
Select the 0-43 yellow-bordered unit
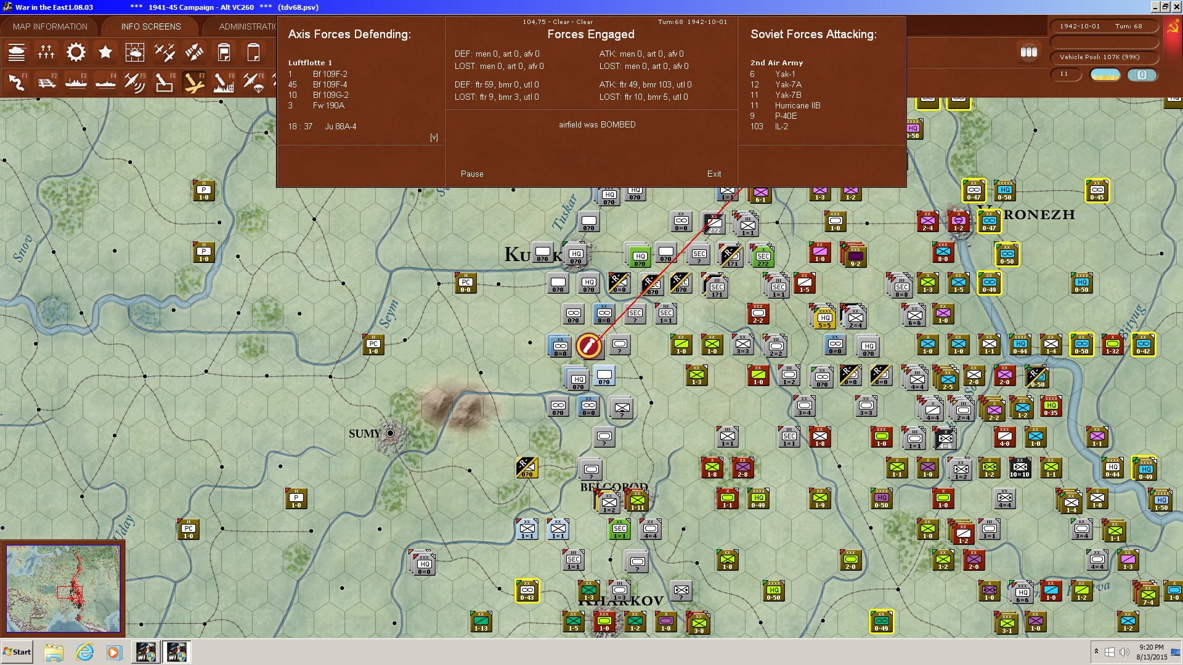tap(527, 591)
